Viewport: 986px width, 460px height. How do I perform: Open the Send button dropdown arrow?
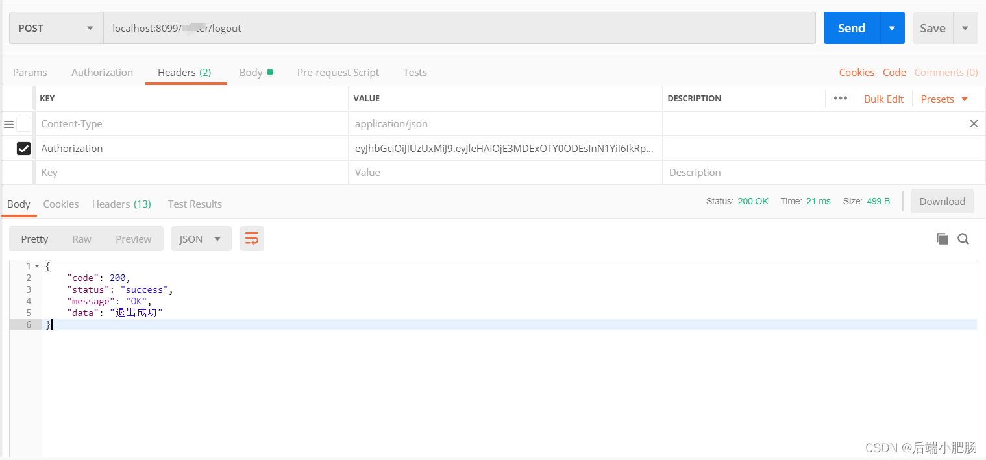(892, 27)
